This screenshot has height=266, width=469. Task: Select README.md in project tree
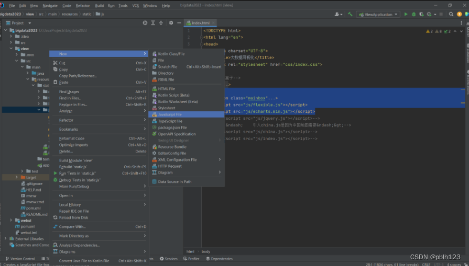coord(34,214)
